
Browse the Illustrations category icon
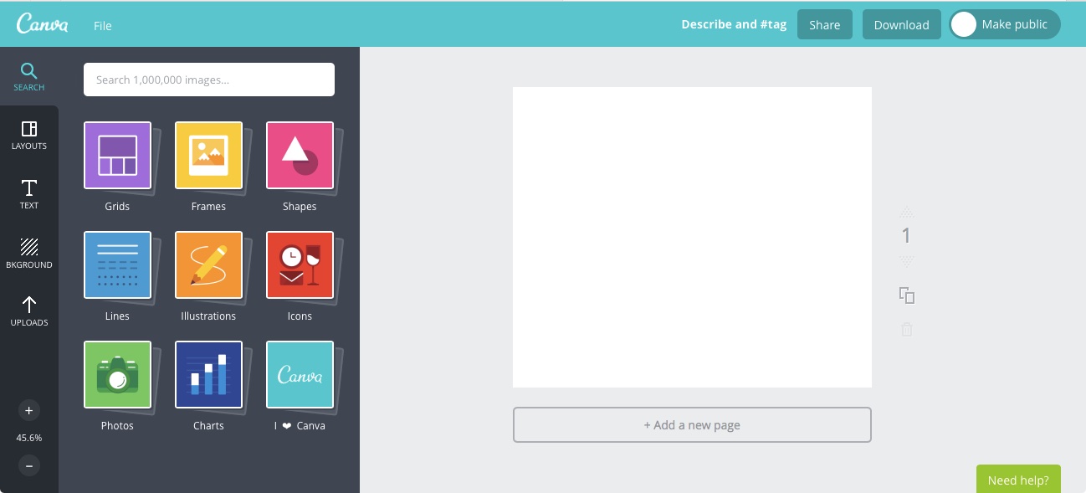tap(208, 265)
